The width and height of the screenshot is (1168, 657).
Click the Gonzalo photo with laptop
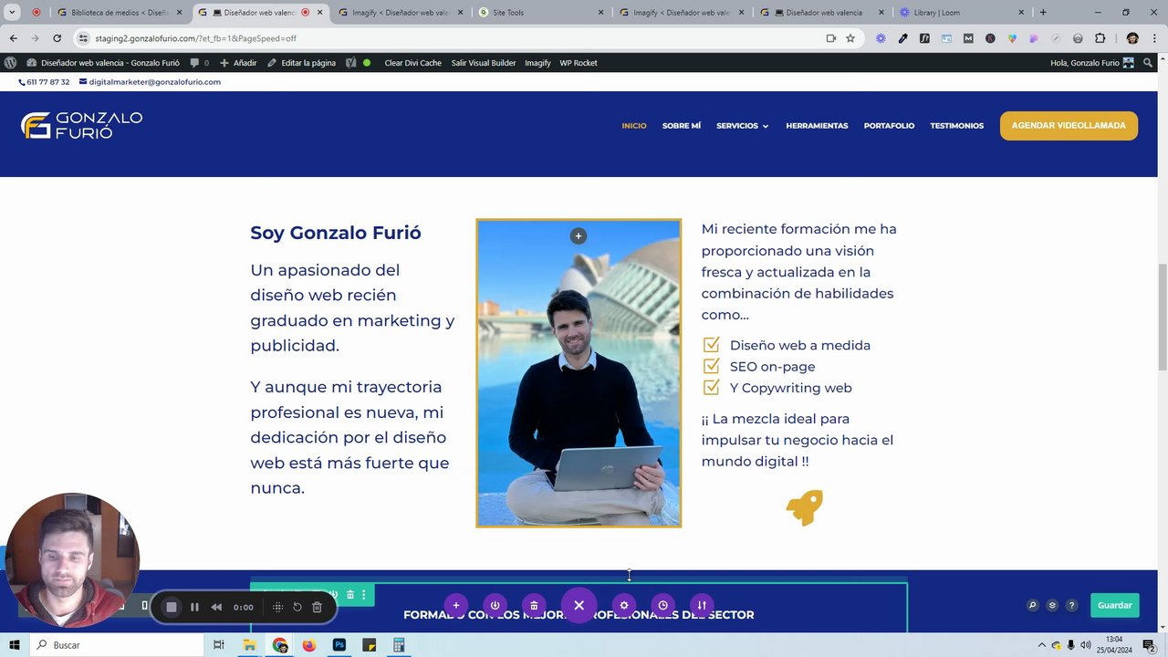click(579, 373)
